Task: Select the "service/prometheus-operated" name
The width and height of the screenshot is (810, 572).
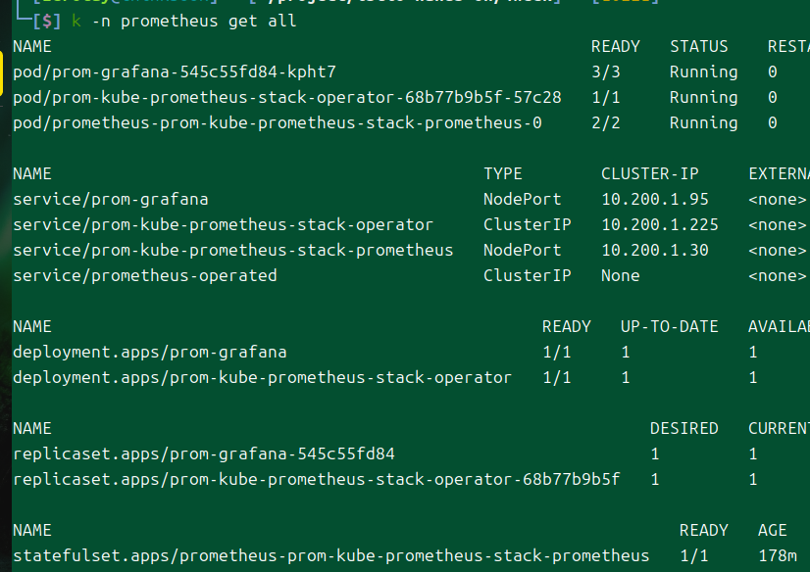Action: tap(145, 275)
